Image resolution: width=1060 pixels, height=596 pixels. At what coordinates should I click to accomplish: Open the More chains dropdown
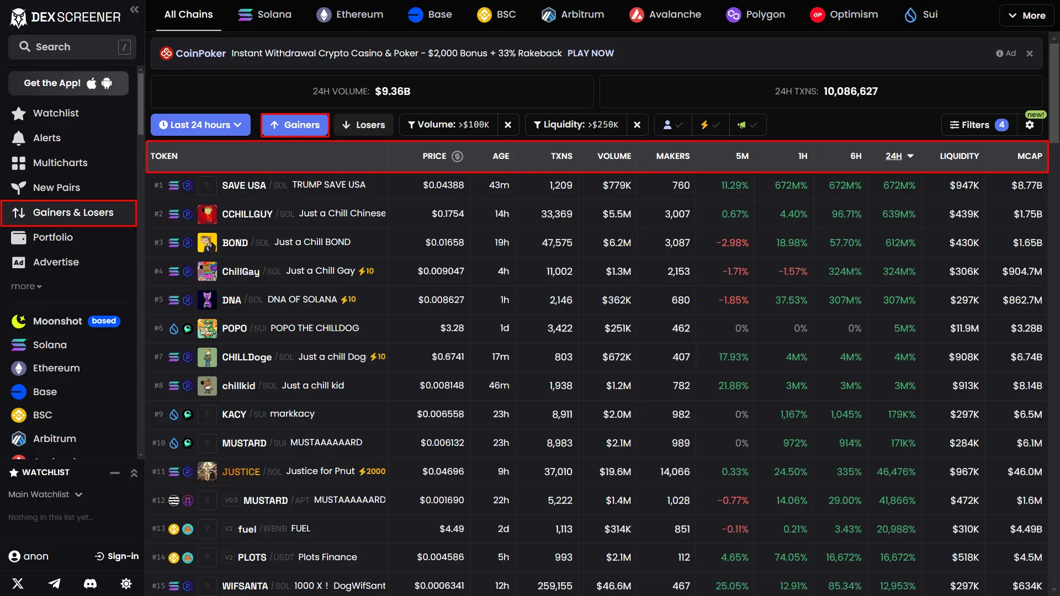tap(1026, 15)
